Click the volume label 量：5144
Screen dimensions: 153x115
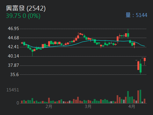[x=136, y=15]
